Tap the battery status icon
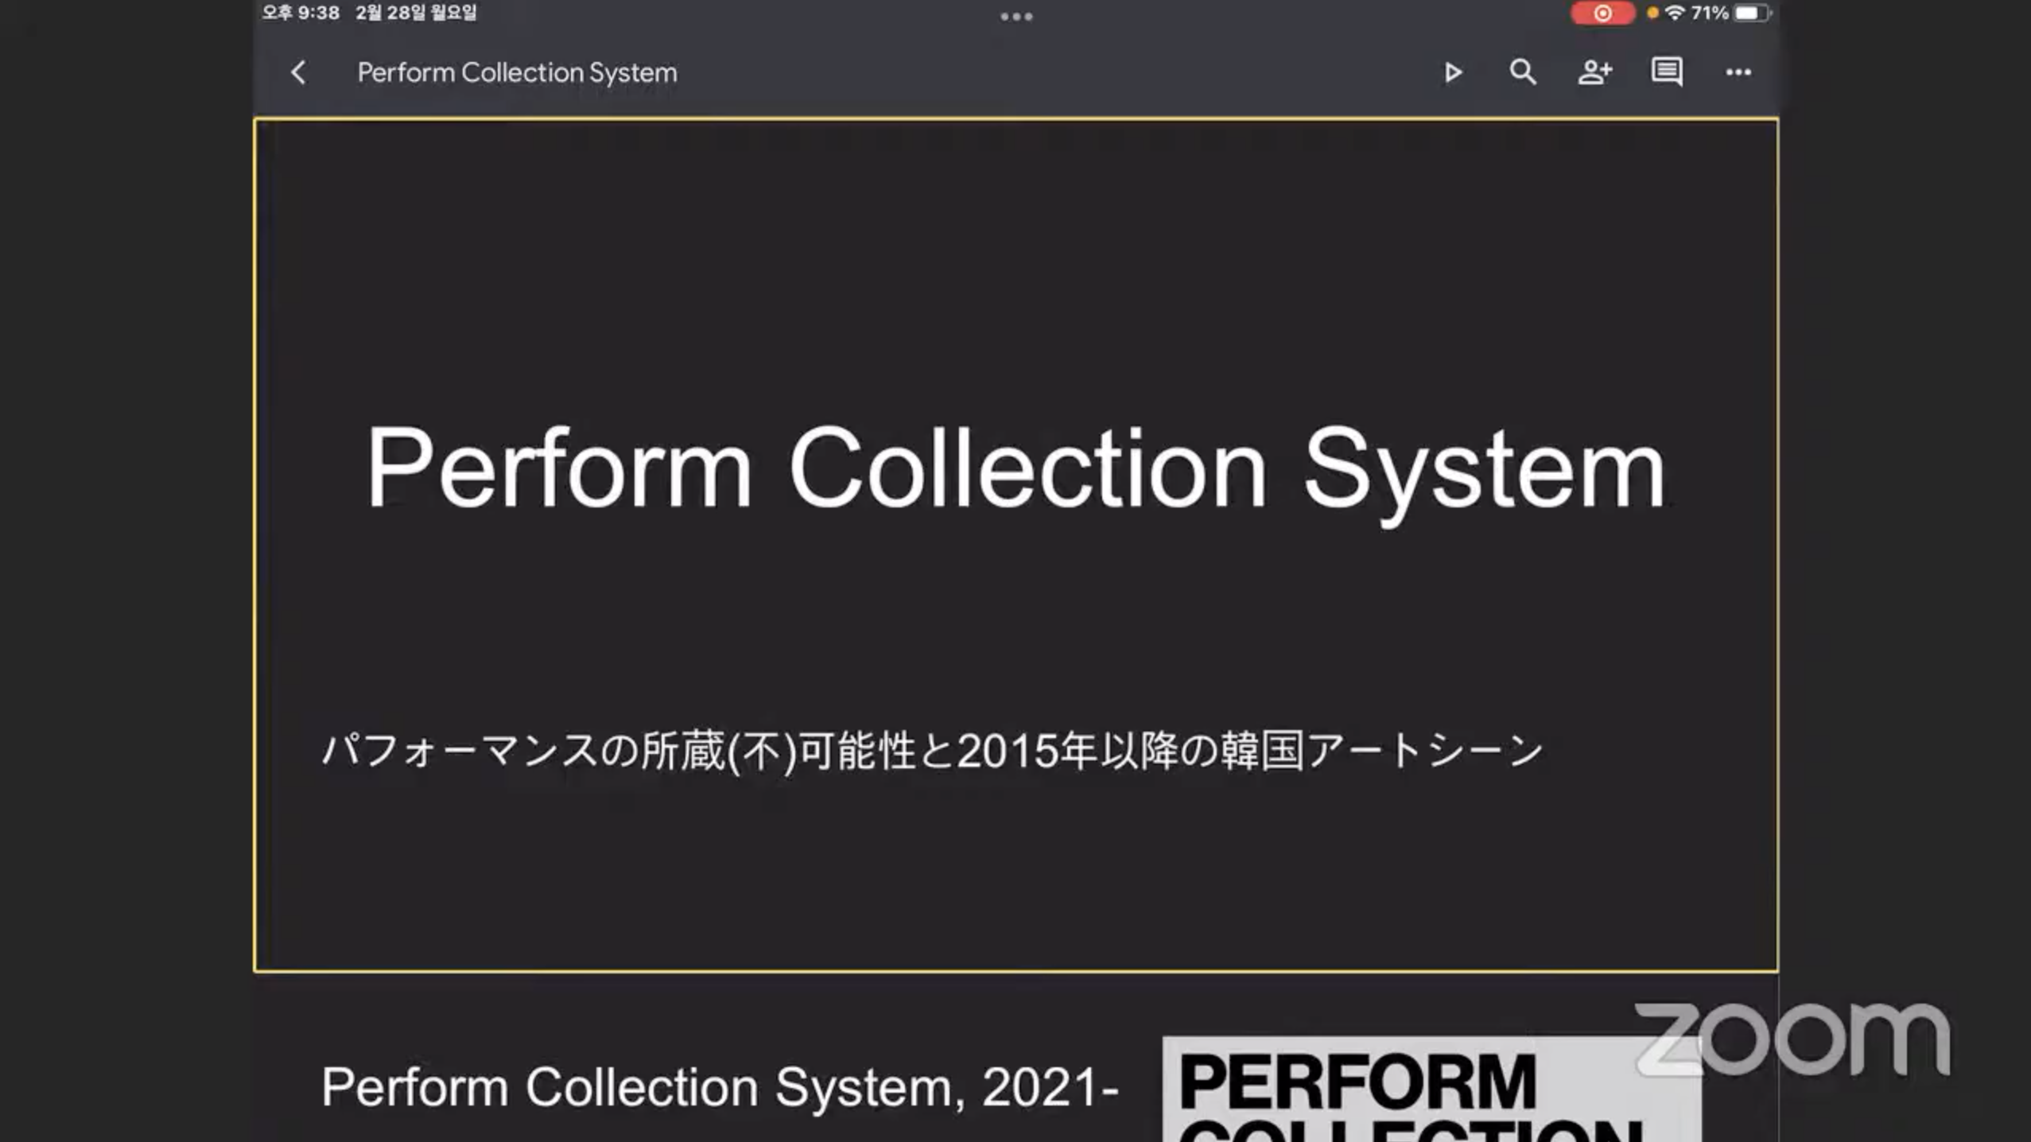Screen dimensions: 2031x1142 1753,13
